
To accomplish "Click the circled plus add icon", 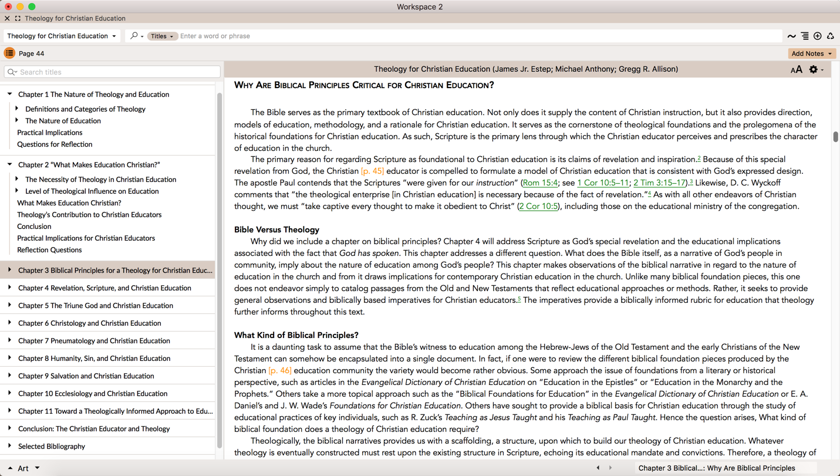I will pyautogui.click(x=818, y=36).
